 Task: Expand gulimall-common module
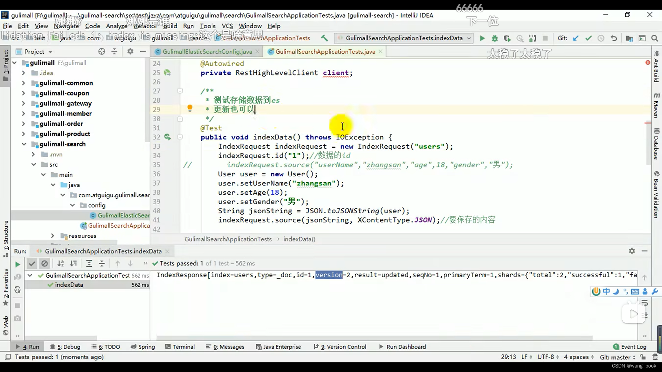pos(23,83)
